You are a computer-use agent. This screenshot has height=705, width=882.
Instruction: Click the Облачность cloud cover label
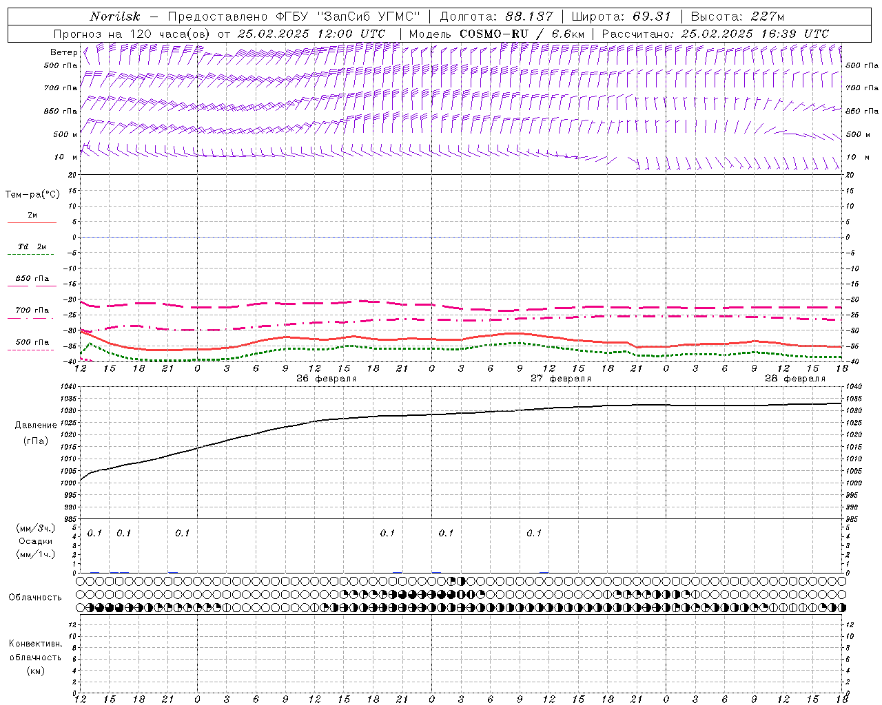[x=35, y=597]
